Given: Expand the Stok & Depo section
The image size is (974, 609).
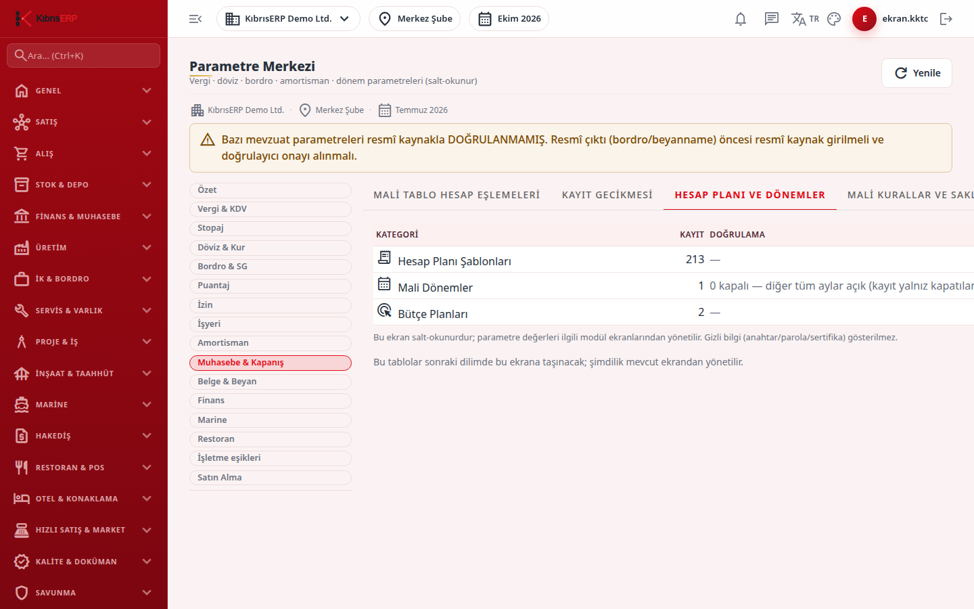Looking at the screenshot, I should click(x=84, y=185).
